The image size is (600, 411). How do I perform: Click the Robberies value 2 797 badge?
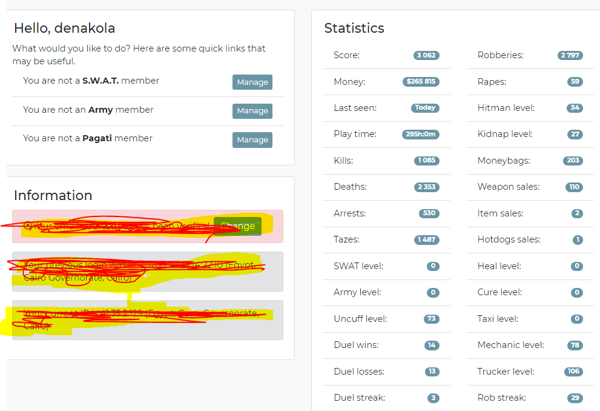570,55
